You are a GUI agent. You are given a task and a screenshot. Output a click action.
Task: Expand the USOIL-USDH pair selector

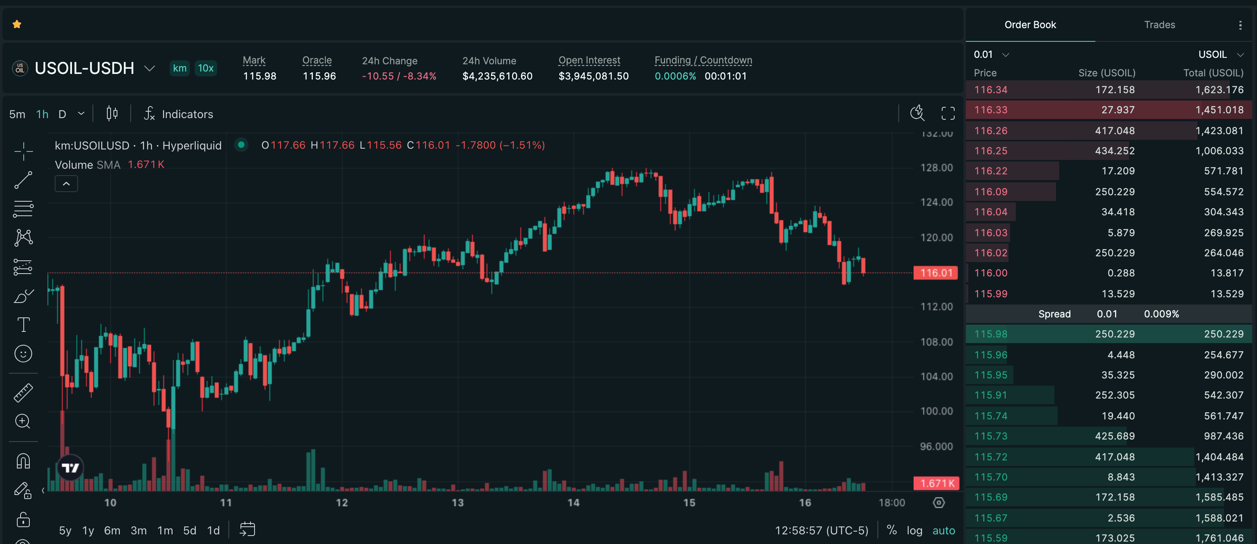[149, 68]
